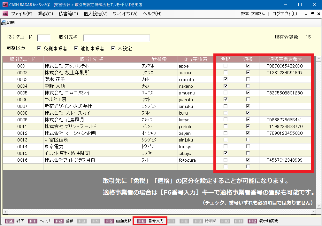Uncheck 適格 for 株式会社 坂上印刷所

tap(248, 73)
